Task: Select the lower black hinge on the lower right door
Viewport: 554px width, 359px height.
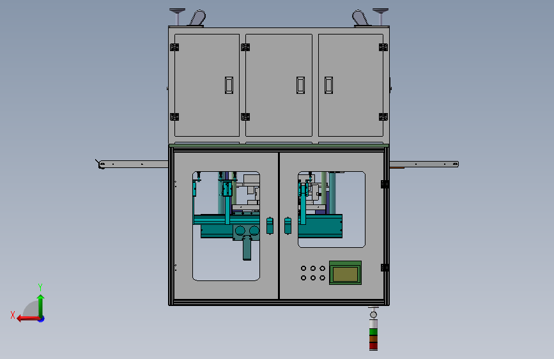Action: point(385,268)
